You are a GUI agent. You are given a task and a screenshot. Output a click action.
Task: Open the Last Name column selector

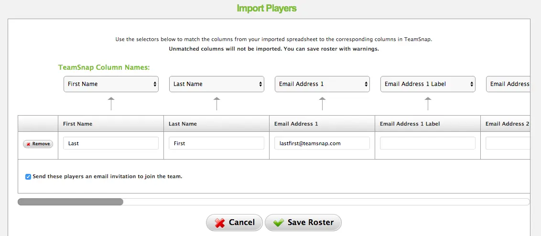pos(216,84)
